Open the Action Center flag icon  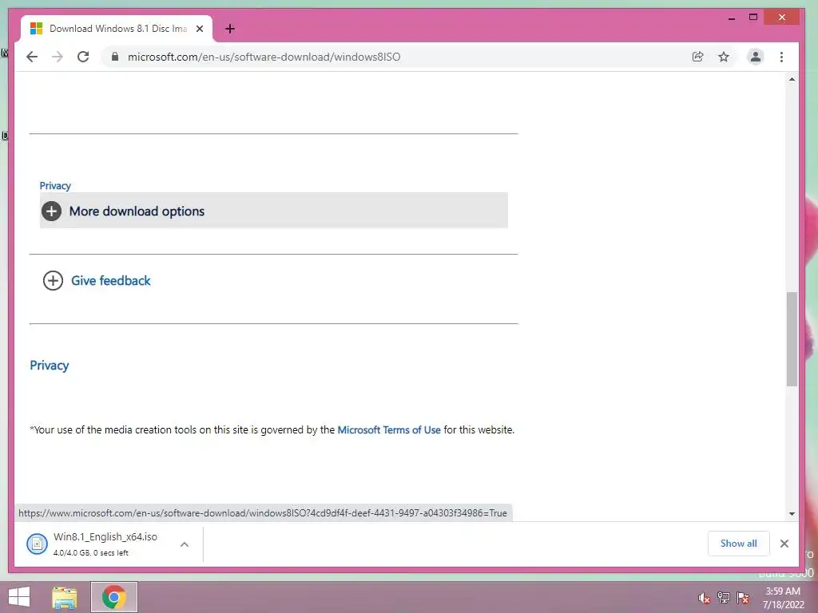pyautogui.click(x=743, y=597)
